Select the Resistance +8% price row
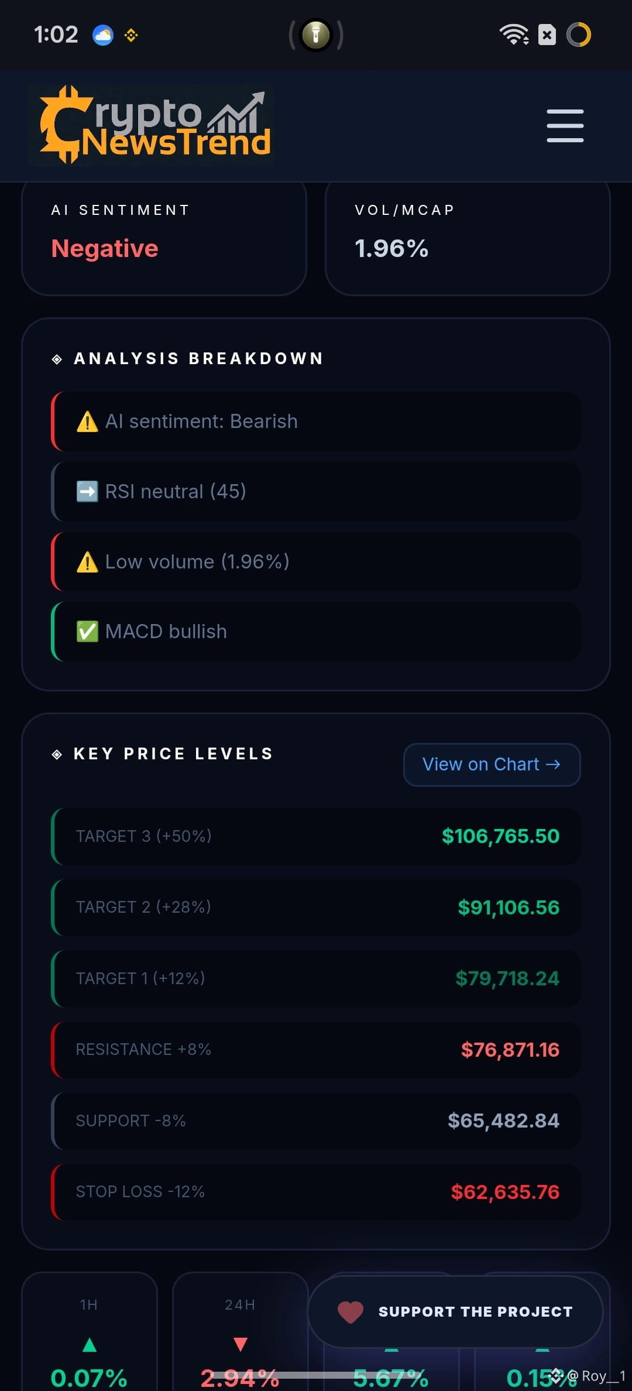Viewport: 632px width, 1391px height. [x=316, y=1050]
